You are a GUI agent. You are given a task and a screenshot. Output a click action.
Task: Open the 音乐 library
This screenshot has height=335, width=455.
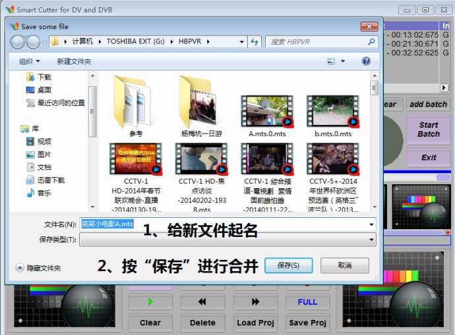pyautogui.click(x=39, y=193)
